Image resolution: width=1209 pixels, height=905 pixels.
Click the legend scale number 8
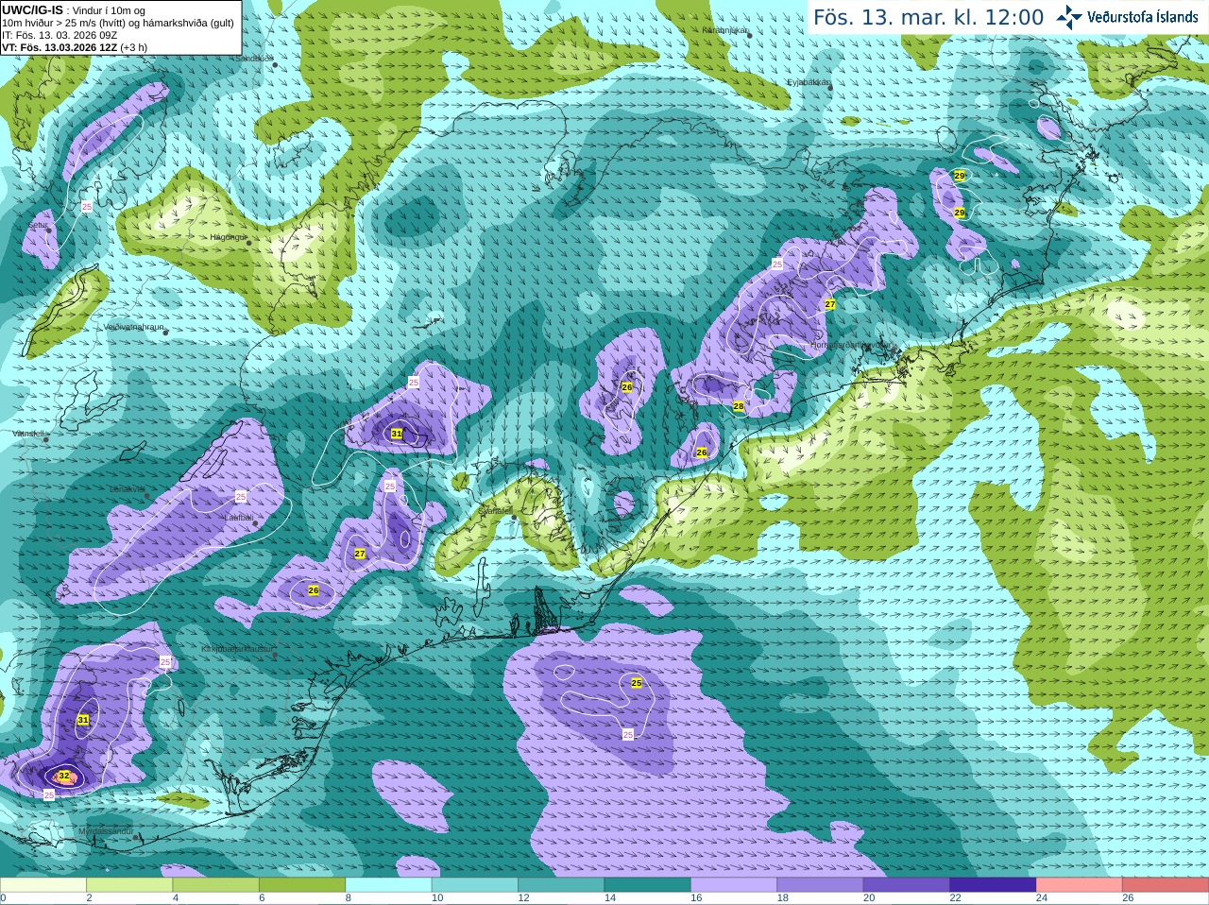click(x=349, y=898)
